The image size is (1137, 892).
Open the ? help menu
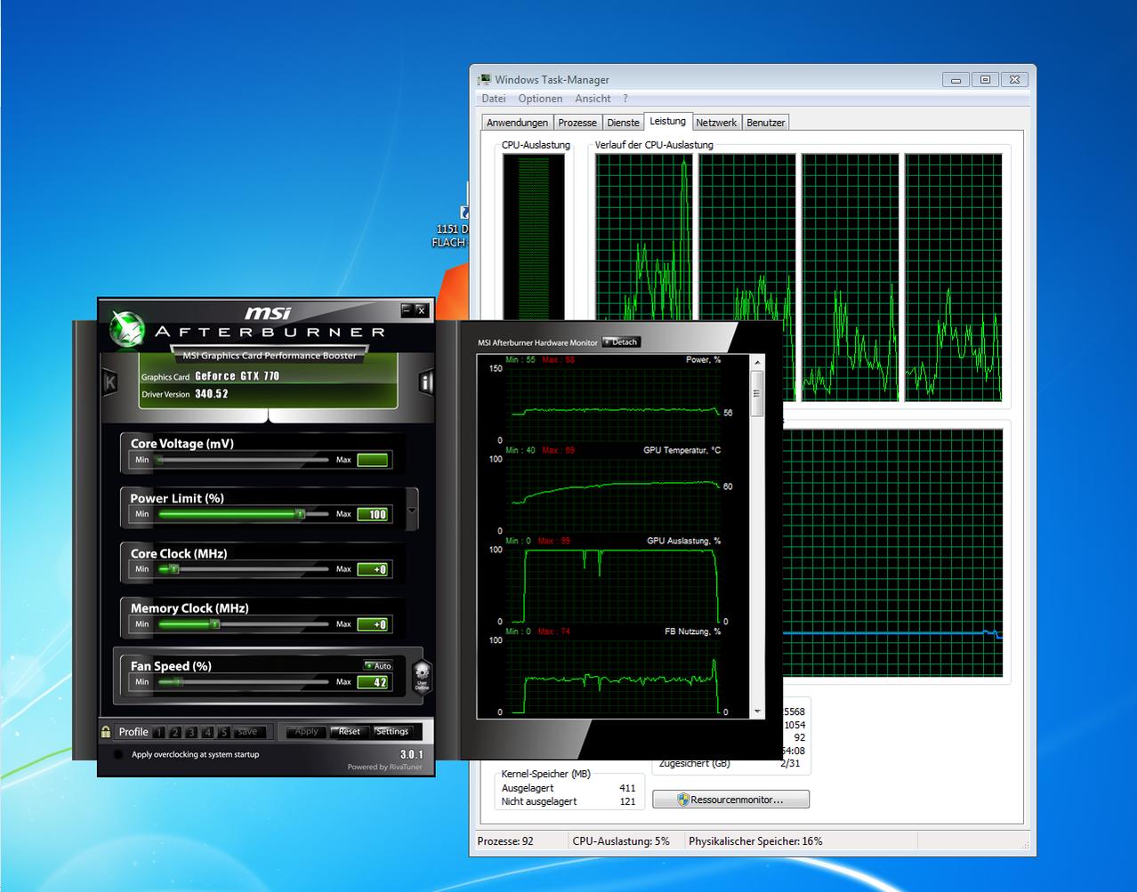point(625,99)
